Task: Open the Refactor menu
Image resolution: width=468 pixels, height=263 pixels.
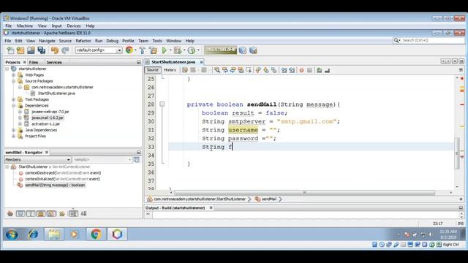Action: [x=83, y=41]
